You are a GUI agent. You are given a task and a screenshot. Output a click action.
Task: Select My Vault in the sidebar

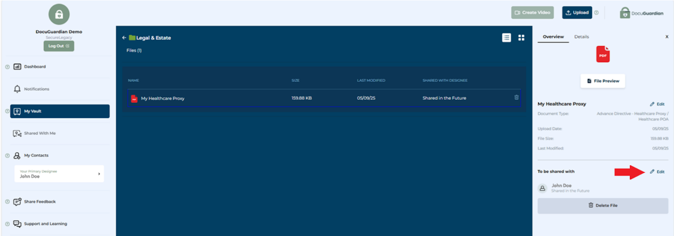[60, 111]
